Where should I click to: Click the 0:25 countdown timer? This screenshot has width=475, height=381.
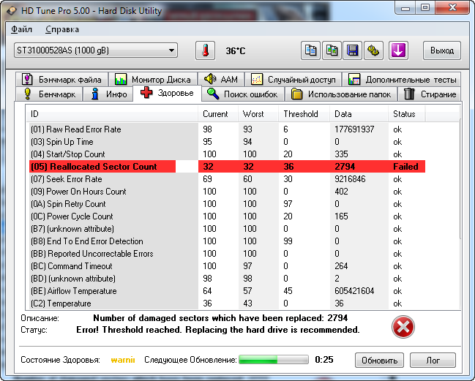323,360
